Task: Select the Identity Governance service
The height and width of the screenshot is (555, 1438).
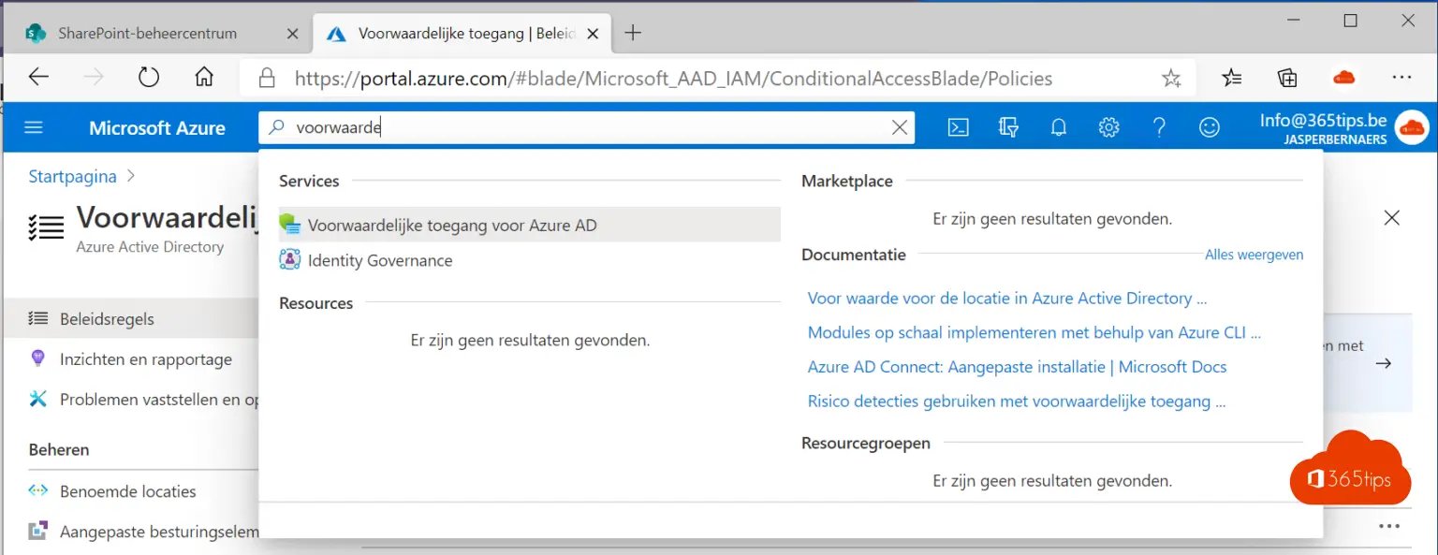Action: pyautogui.click(x=378, y=260)
